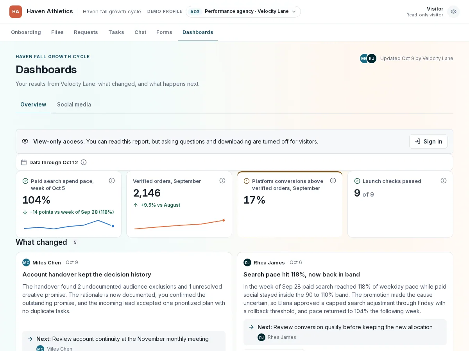Viewport: 469px width, 351px height.
Task: Open info icon on Verified orders, September card
Action: point(222,181)
